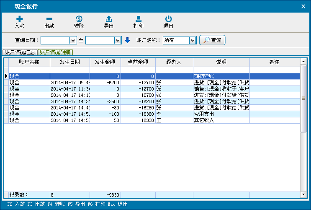
Task: Click the 入款 deposit plus icon
Action: 19,19
